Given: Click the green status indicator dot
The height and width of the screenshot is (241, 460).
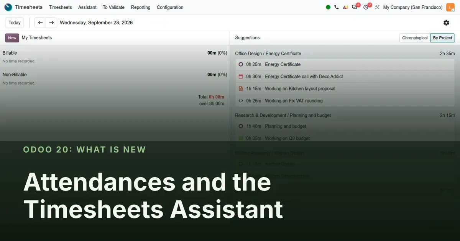Looking at the screenshot, I should [x=328, y=7].
